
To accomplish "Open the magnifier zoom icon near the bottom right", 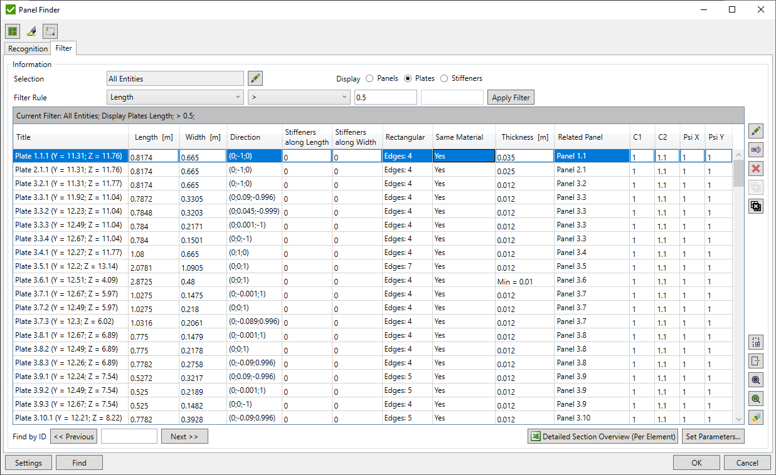I will [756, 379].
